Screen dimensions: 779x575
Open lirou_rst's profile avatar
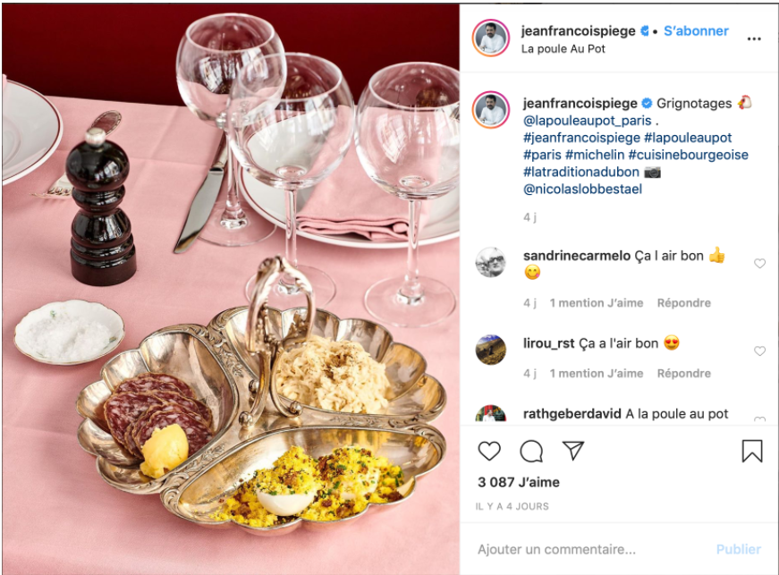click(490, 350)
